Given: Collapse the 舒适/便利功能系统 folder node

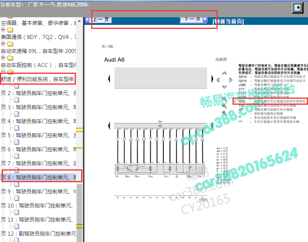Looking at the screenshot, I should point(3,72).
